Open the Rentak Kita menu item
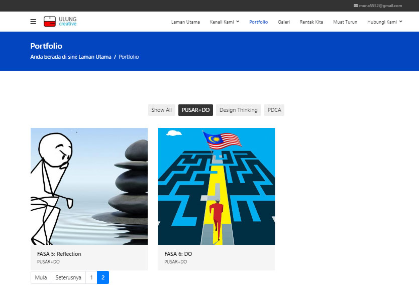This screenshot has width=419, height=297. pos(311,22)
